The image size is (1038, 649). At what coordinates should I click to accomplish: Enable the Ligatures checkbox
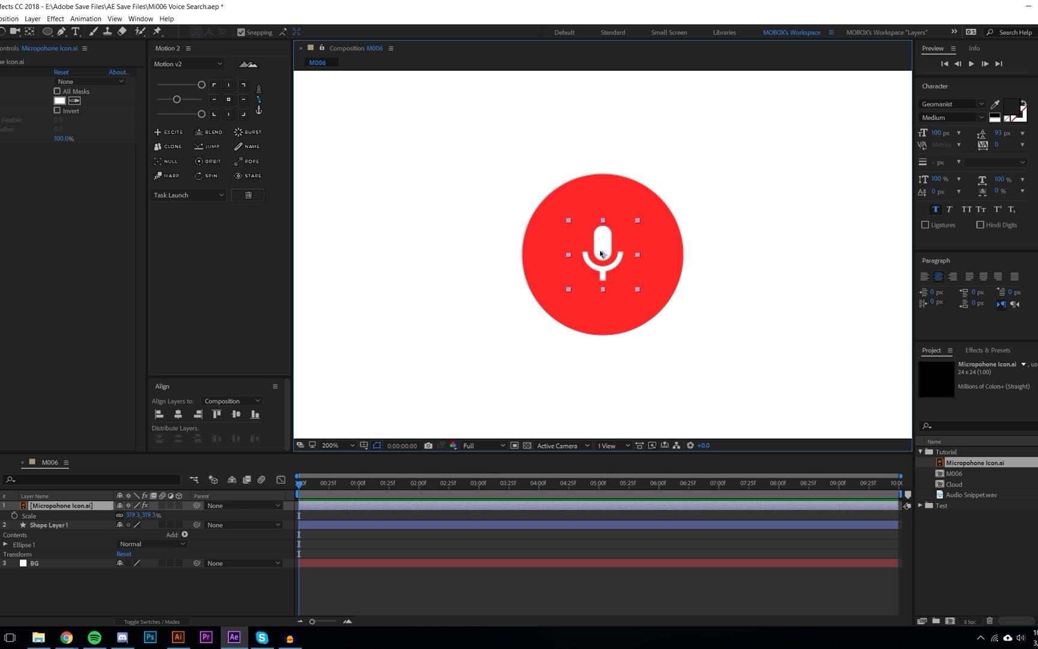[925, 225]
